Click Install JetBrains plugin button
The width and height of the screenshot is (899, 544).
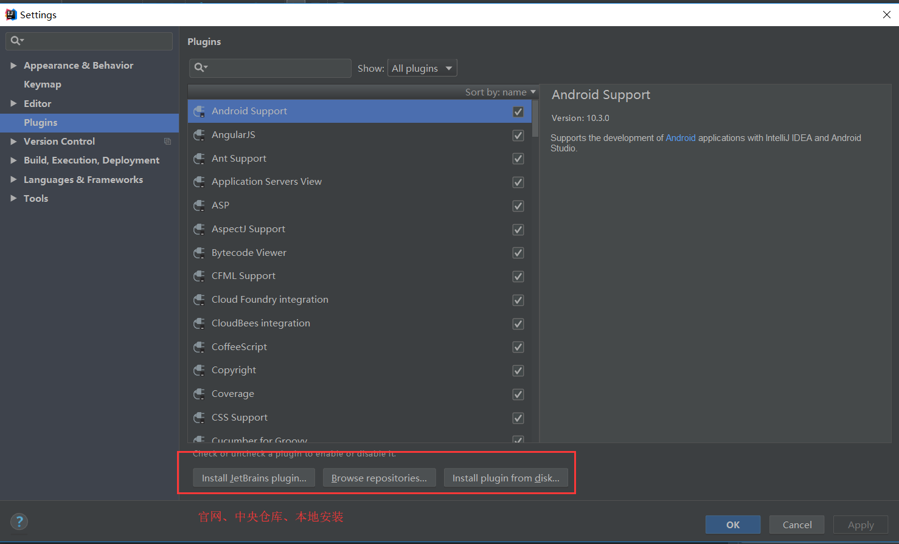coord(254,478)
